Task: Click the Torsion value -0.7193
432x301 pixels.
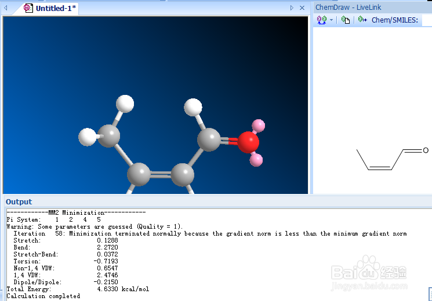Action: (106, 261)
